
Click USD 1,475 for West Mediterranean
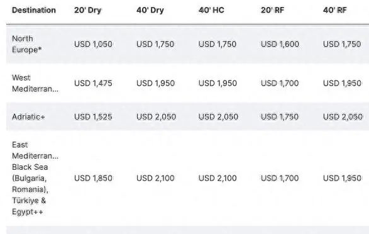(93, 83)
